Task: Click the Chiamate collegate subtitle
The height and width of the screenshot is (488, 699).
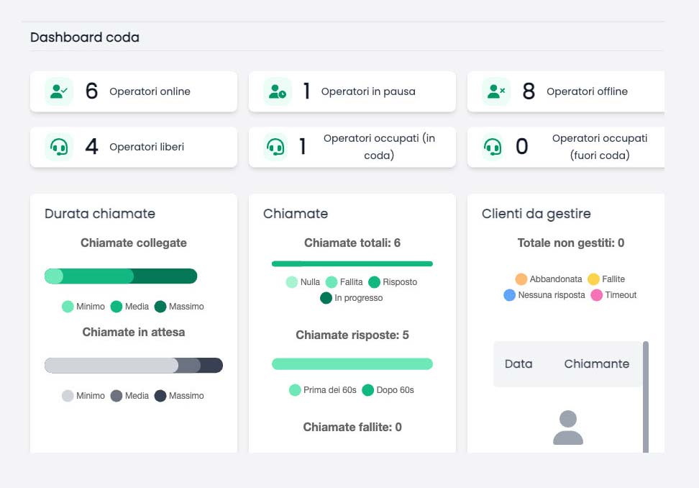Action: [x=134, y=243]
